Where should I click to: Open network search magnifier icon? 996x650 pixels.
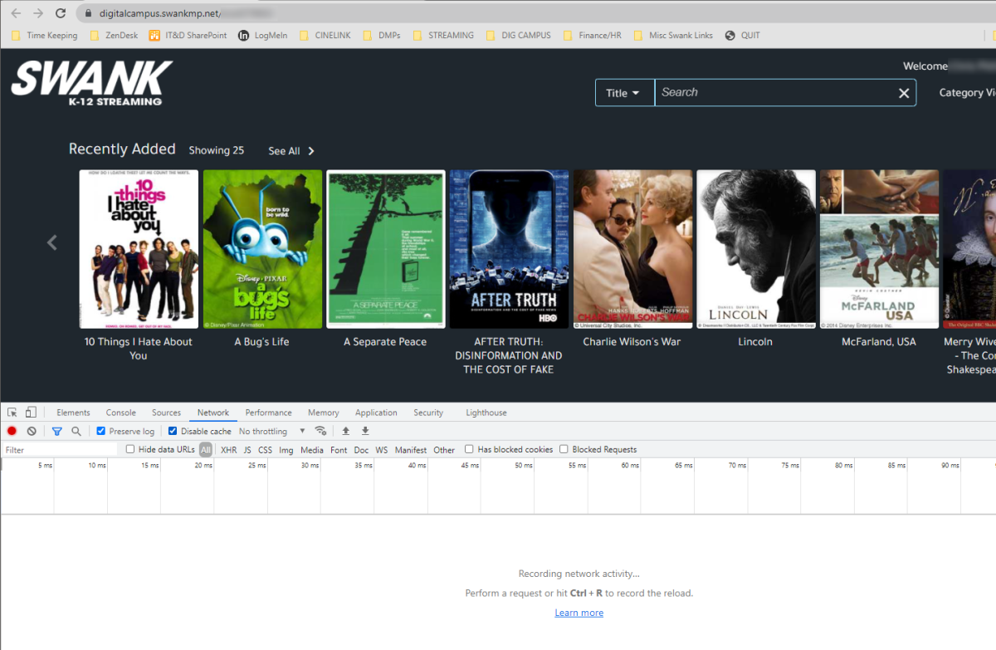click(x=76, y=431)
